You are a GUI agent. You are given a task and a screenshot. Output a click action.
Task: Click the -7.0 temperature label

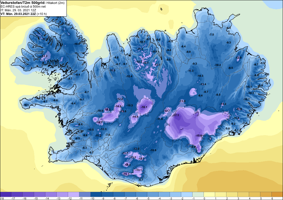pyautogui.click(x=108, y=135)
